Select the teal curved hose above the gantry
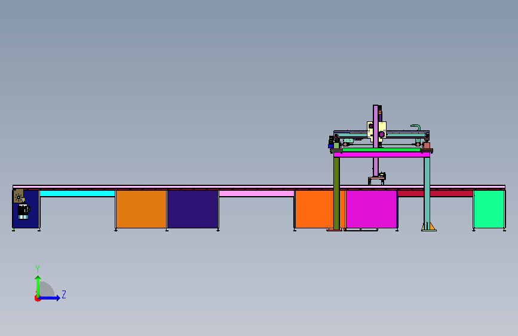 coord(416,127)
